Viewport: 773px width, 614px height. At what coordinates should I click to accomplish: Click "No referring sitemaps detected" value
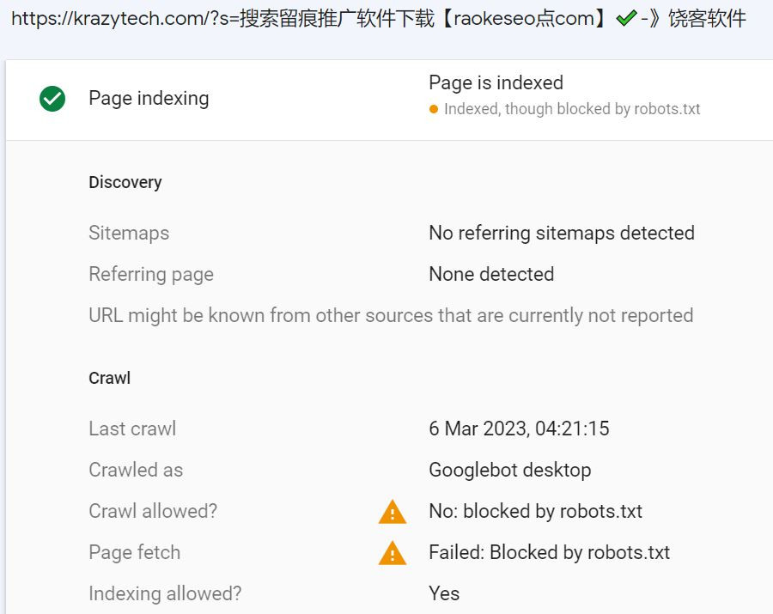[561, 233]
